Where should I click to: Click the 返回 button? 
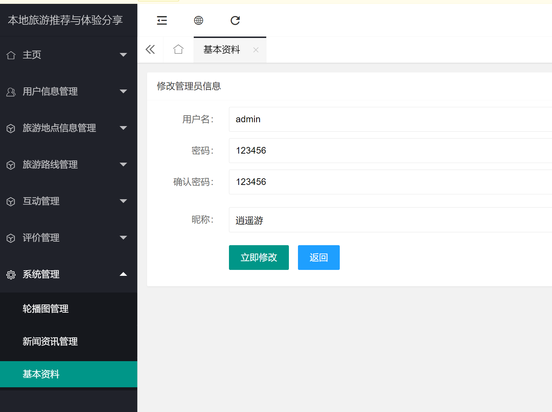319,257
